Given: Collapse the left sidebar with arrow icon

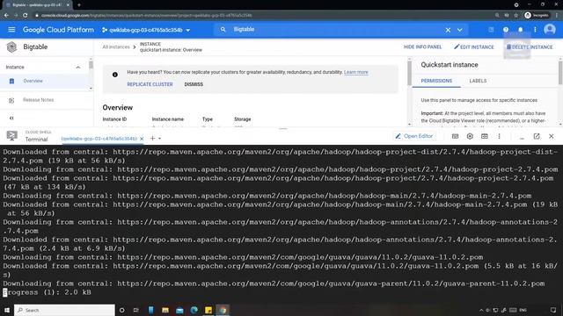Looking at the screenshot, I should [x=11, y=118].
